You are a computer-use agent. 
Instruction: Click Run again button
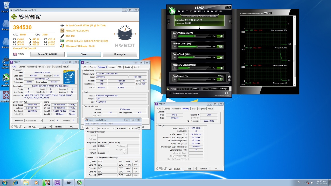(x=120, y=54)
